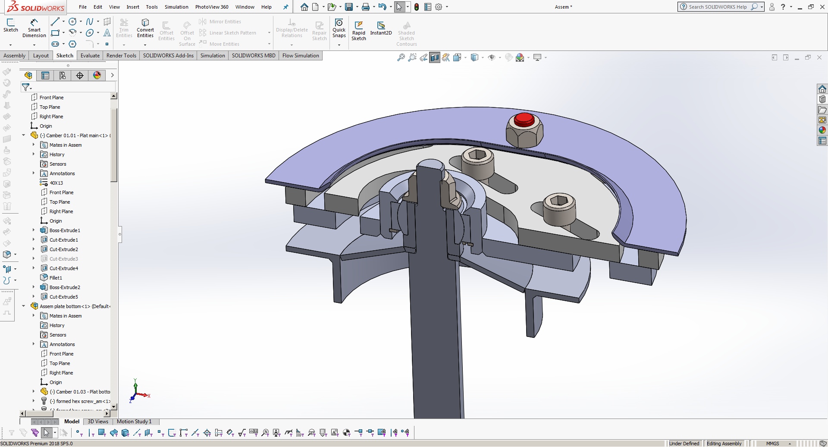Open the ConfigurationManager panel tab

click(63, 76)
